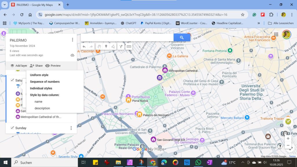Select the Add marker tool
Image resolution: width=297 pixels, height=167 pixels.
(x=106, y=46)
